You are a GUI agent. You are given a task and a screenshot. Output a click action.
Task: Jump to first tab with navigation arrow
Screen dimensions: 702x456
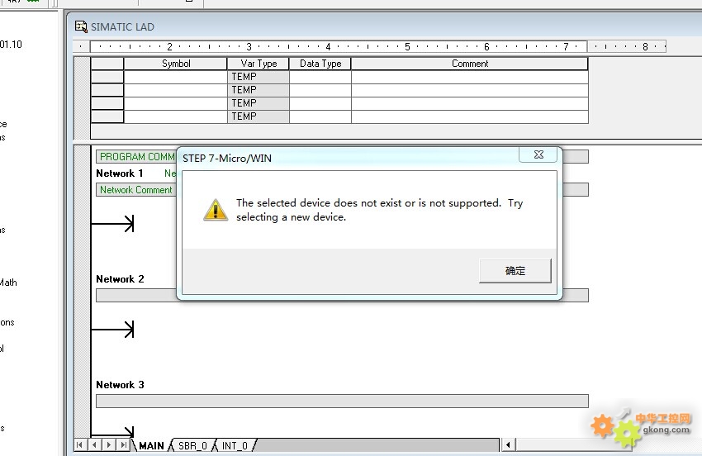pyautogui.click(x=79, y=444)
